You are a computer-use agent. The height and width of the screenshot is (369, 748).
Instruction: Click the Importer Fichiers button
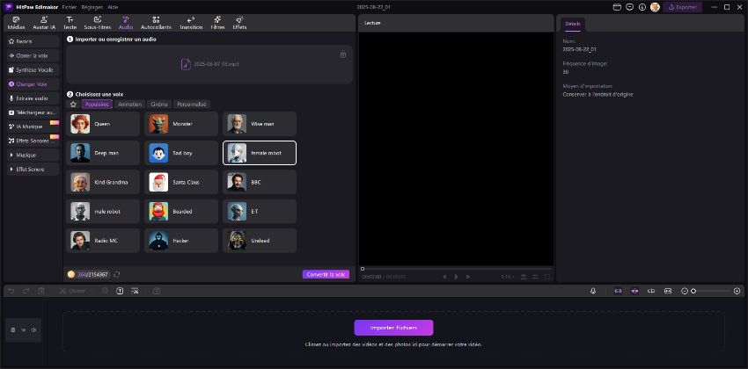click(393, 328)
